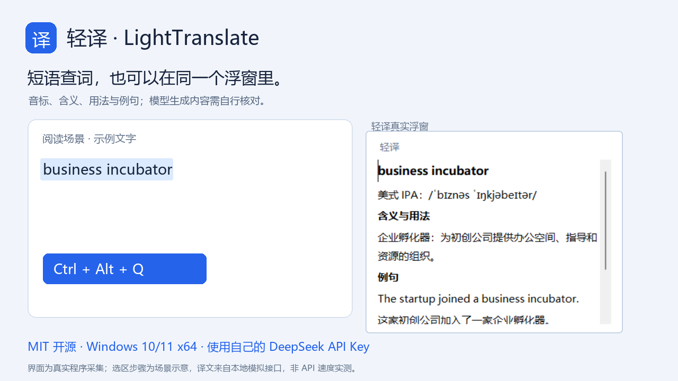This screenshot has height=381, width=678.
Task: Click the subtitle starting with 音标、含义、用法与例句
Action: click(147, 101)
